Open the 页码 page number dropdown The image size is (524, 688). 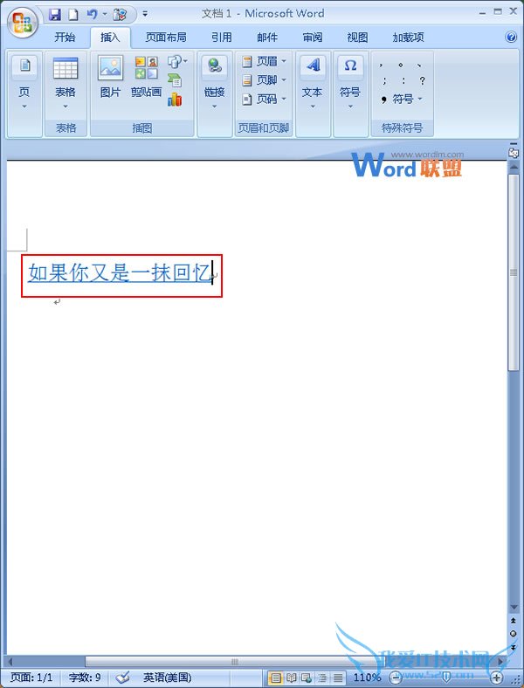coord(265,100)
